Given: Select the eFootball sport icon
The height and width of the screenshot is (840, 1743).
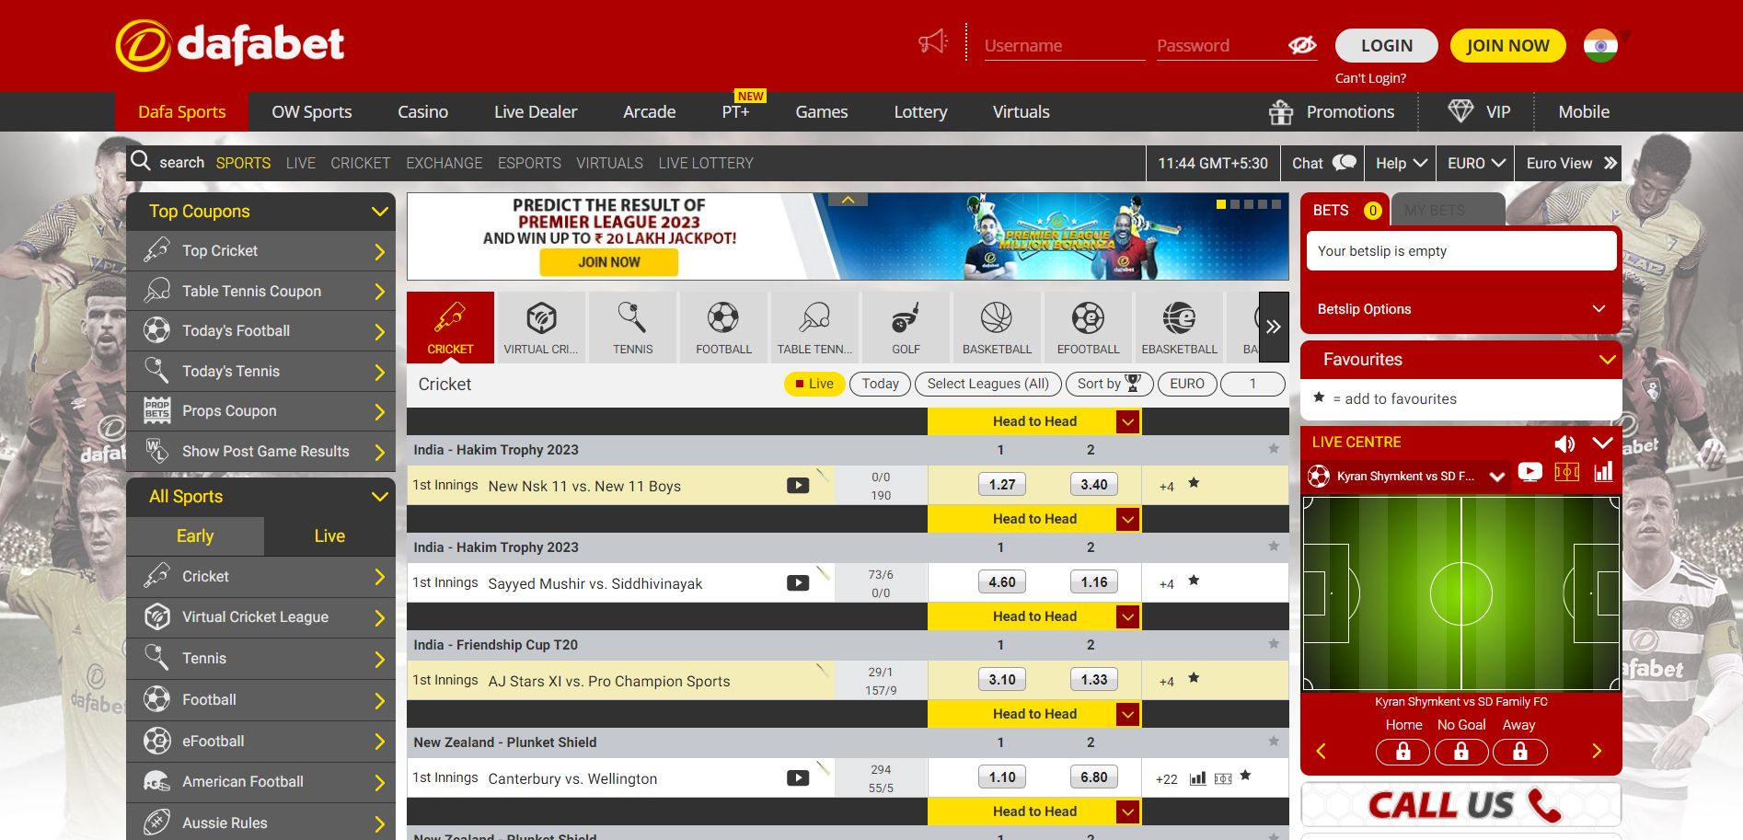Looking at the screenshot, I should click(1088, 328).
